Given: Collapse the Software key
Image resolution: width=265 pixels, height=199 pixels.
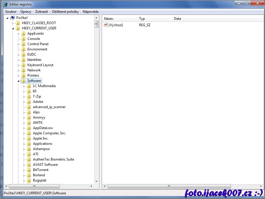Looking at the screenshot, I should [19, 81].
